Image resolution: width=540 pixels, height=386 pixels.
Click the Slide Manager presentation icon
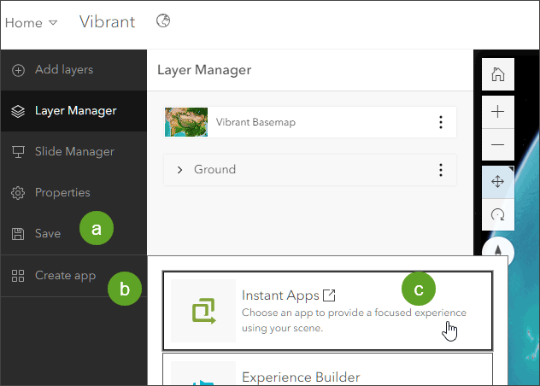click(18, 152)
